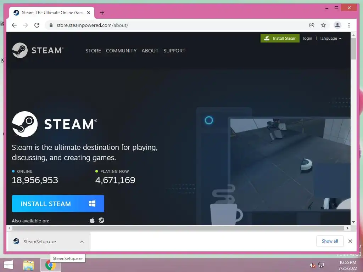Close the downloads bar
The width and height of the screenshot is (363, 272).
pos(350,241)
